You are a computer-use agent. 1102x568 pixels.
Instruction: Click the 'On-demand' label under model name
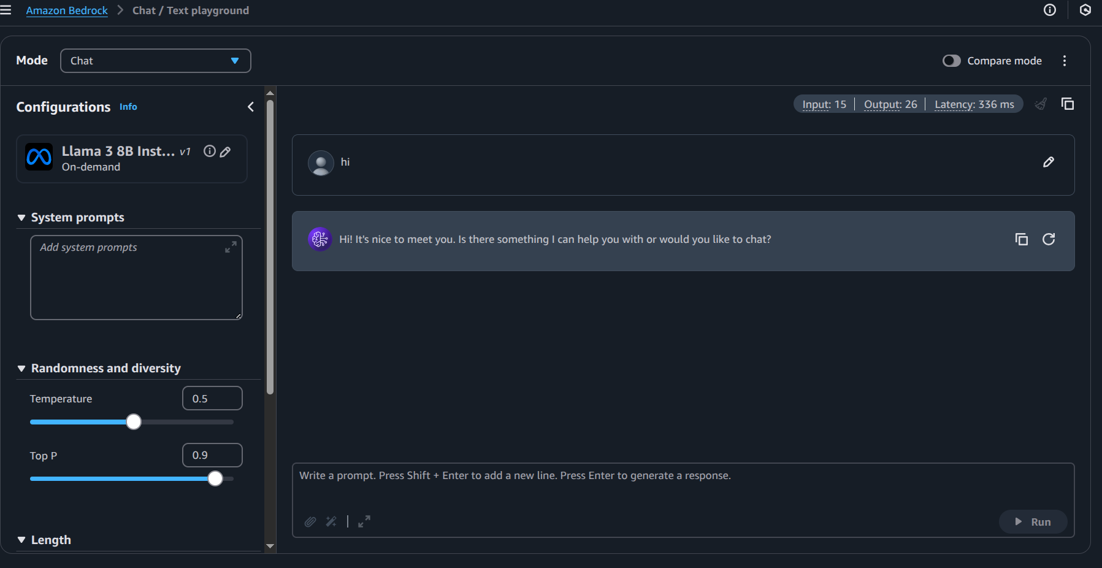(91, 167)
